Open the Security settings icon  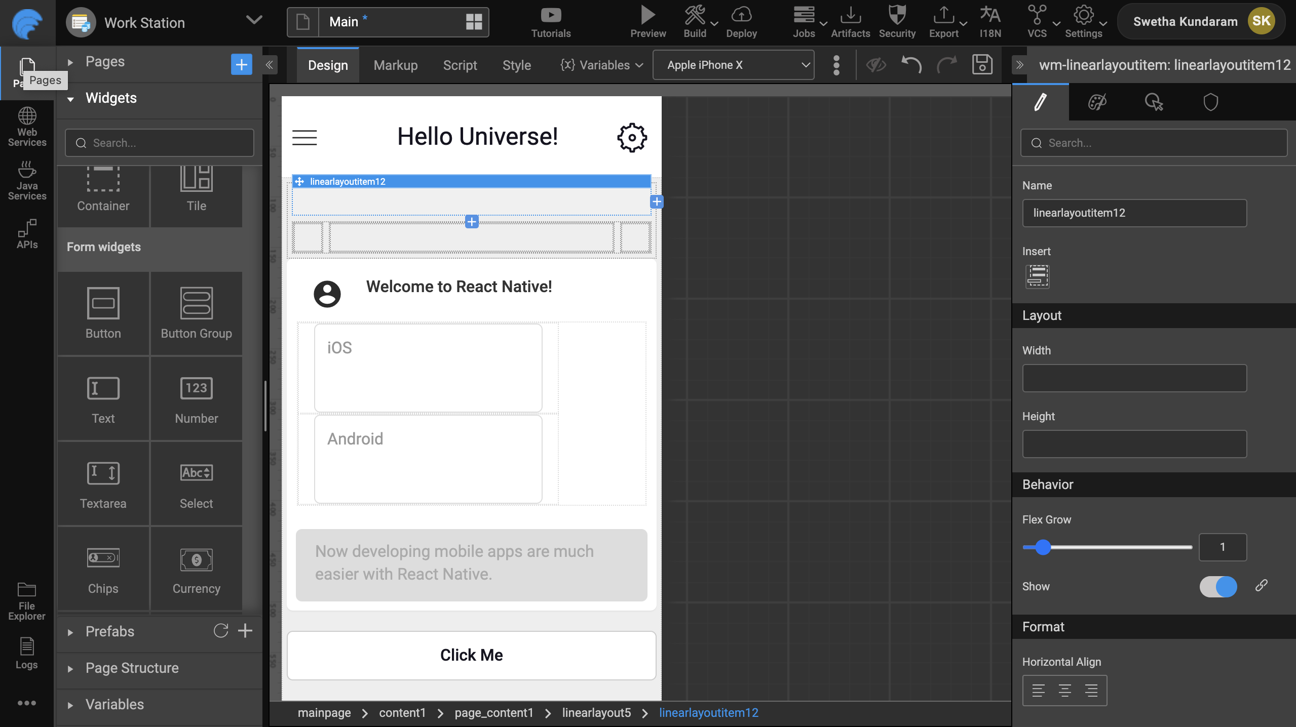click(897, 21)
